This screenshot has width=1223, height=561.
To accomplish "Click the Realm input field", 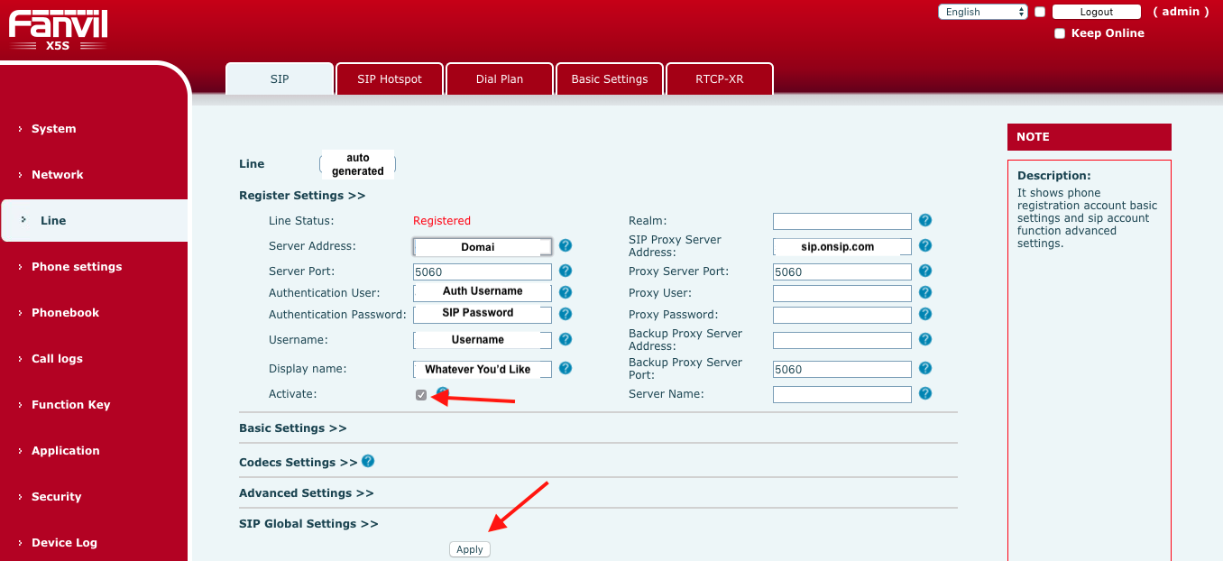I will [x=842, y=221].
